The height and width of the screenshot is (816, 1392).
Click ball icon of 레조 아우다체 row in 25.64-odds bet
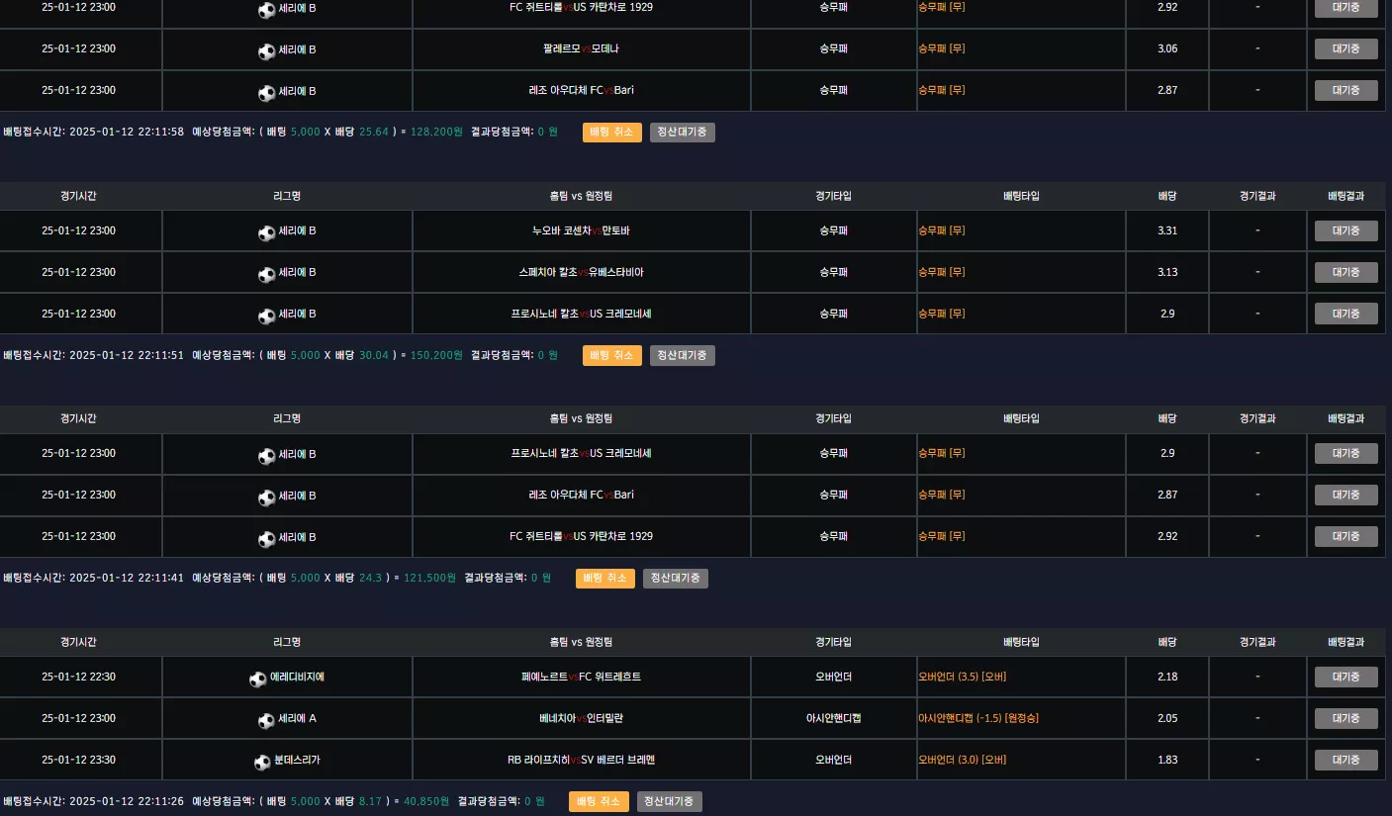266,93
